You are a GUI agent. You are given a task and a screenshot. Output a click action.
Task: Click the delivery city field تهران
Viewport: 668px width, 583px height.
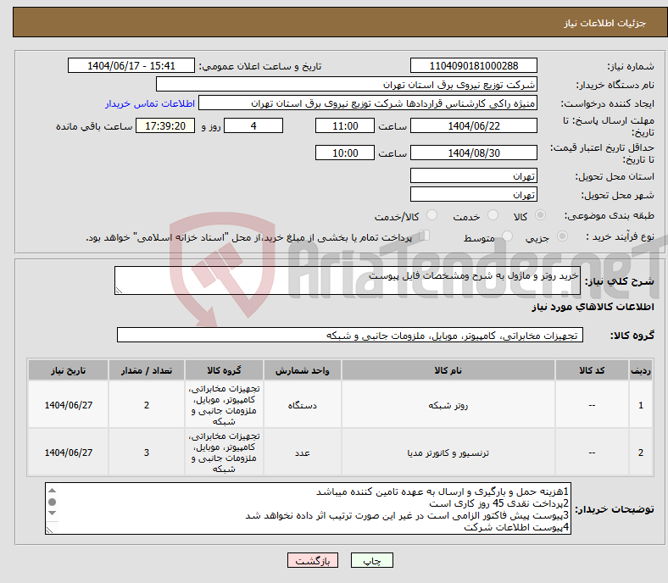pos(474,194)
